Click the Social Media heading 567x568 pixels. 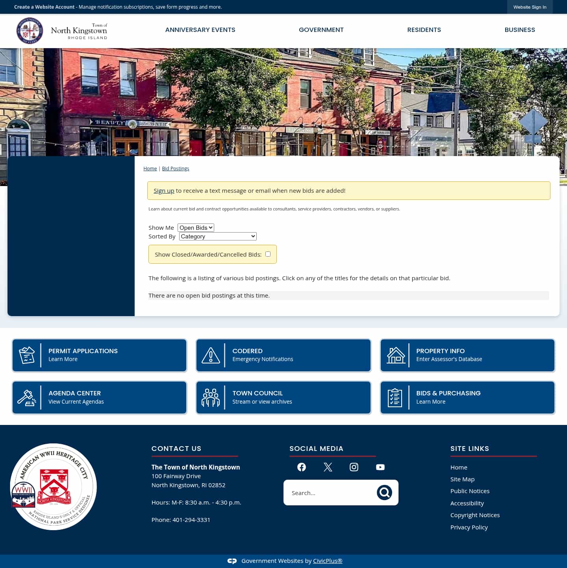coord(316,449)
